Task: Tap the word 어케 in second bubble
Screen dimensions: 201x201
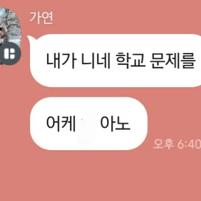Action: click(x=61, y=124)
